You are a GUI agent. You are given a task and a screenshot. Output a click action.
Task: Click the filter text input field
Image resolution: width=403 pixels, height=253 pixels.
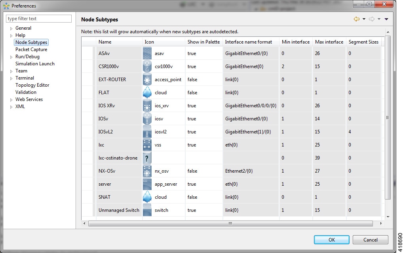click(x=39, y=19)
